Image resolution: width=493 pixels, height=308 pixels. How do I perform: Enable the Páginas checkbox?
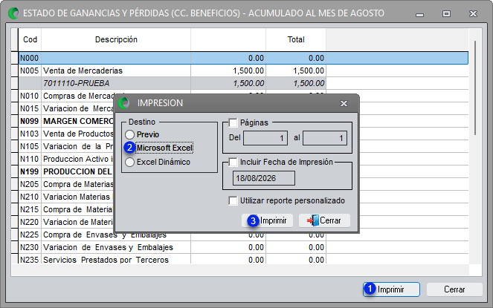click(x=233, y=122)
